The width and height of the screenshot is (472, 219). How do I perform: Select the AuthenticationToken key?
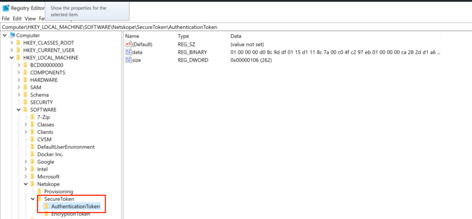click(76, 206)
